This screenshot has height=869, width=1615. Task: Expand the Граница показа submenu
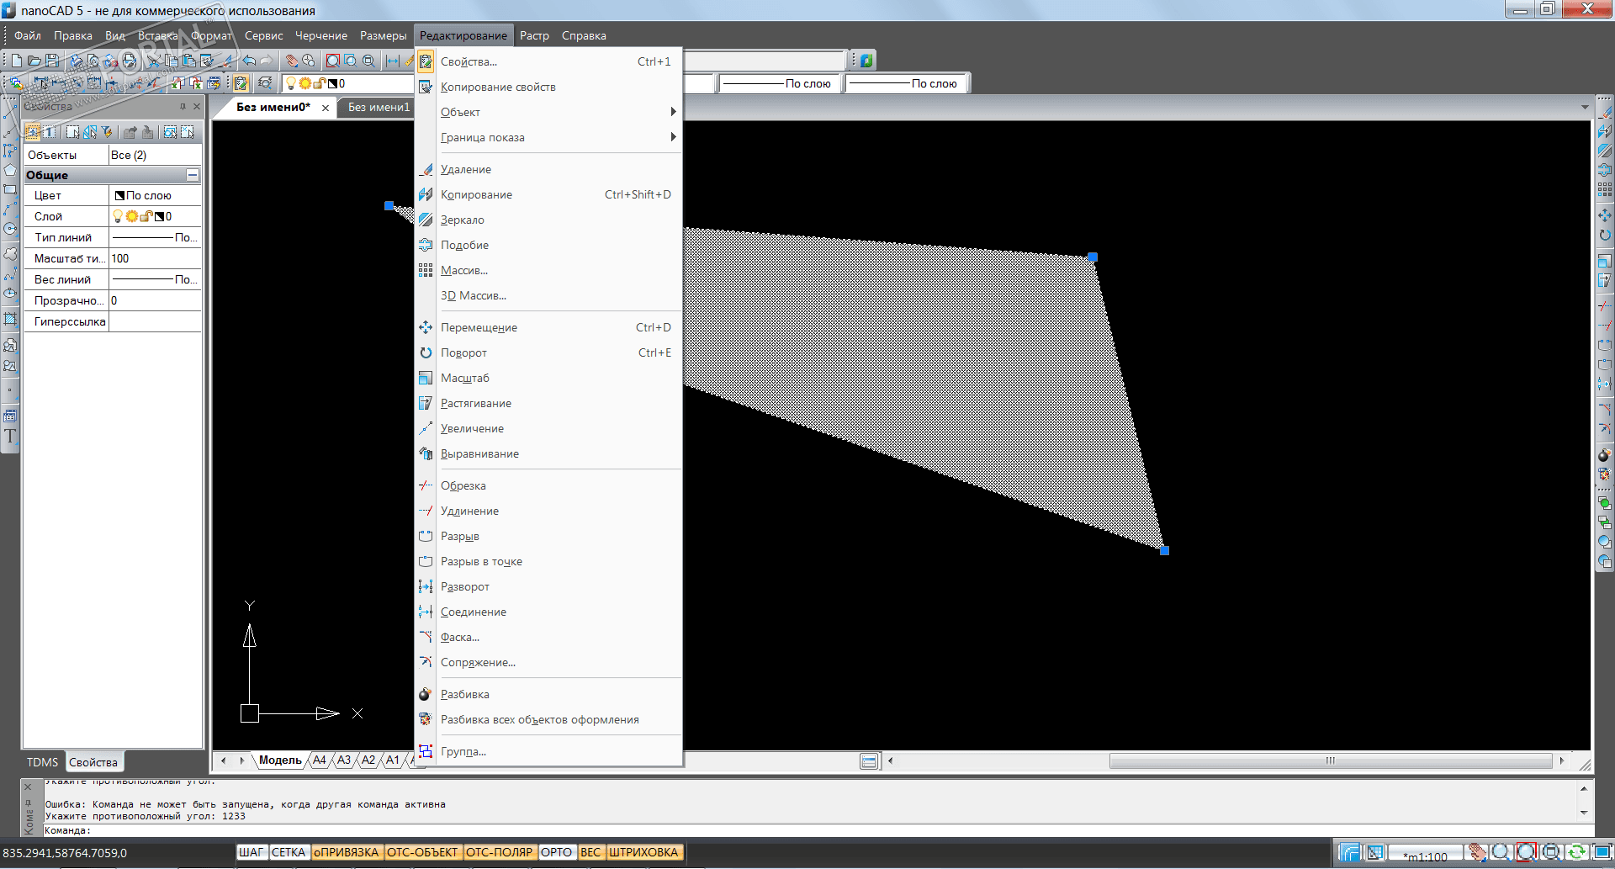tap(550, 137)
